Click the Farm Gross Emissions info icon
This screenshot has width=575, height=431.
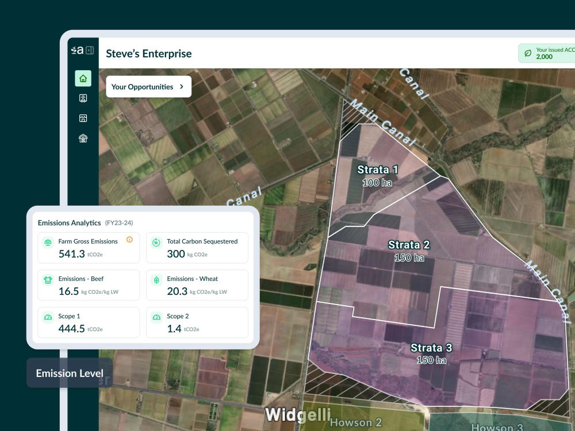(x=129, y=240)
